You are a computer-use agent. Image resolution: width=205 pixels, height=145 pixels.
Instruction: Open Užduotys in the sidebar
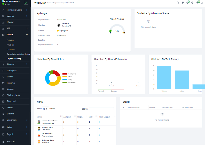click(x=11, y=49)
